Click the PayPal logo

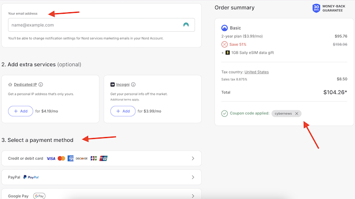[x=31, y=177]
